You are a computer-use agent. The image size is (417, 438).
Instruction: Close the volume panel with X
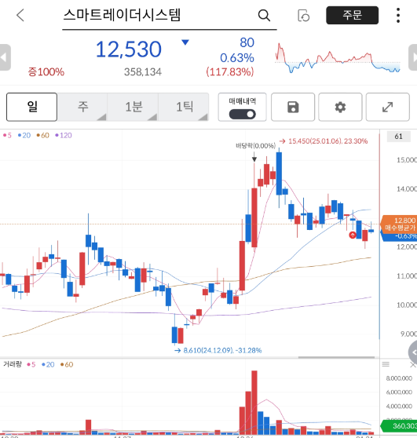tap(413, 364)
